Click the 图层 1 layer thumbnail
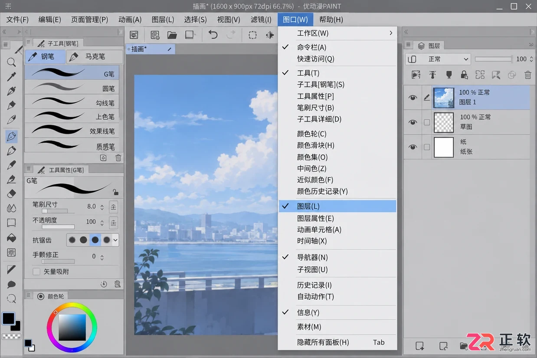 [444, 98]
